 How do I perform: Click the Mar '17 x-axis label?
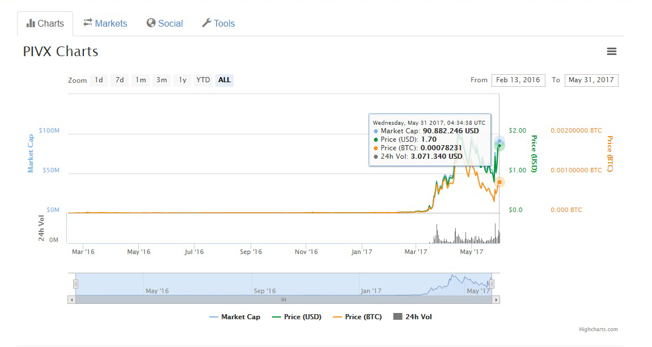(416, 252)
